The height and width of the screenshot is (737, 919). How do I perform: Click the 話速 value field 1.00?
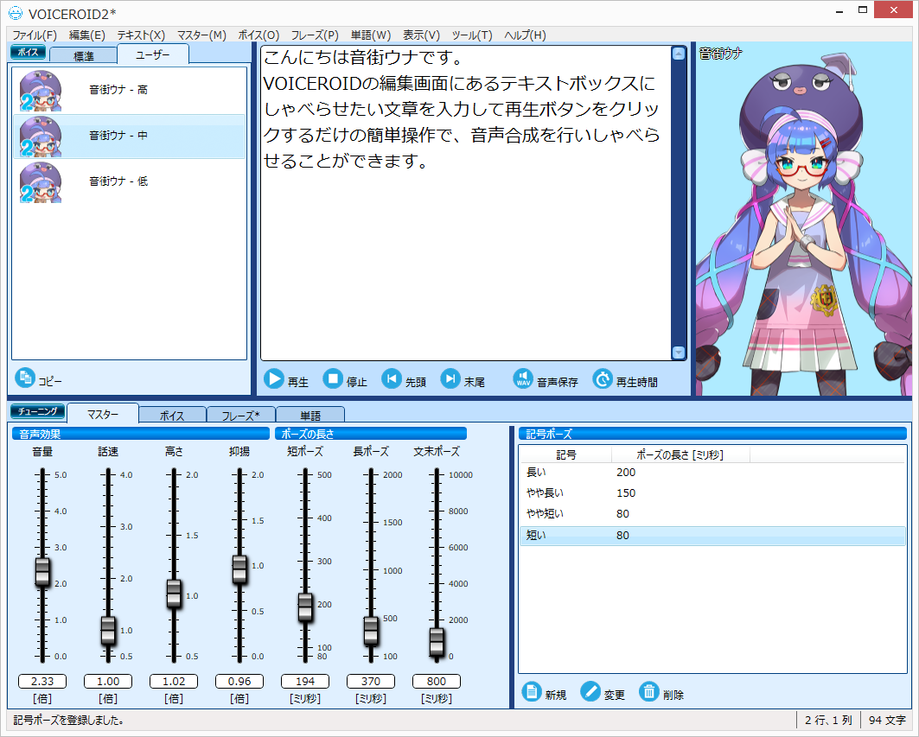(x=108, y=682)
